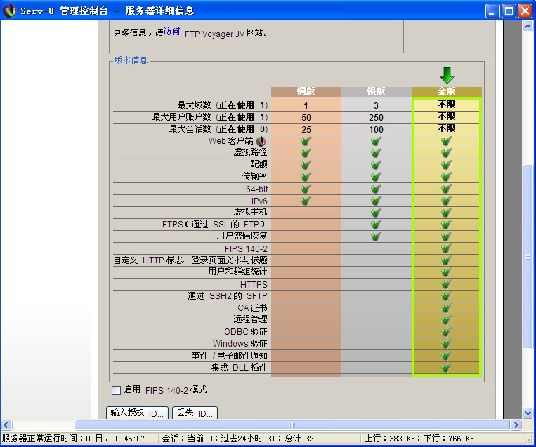Enable the 启用 FIPS 140-2 模式 checkbox
The width and height of the screenshot is (536, 447).
[116, 390]
